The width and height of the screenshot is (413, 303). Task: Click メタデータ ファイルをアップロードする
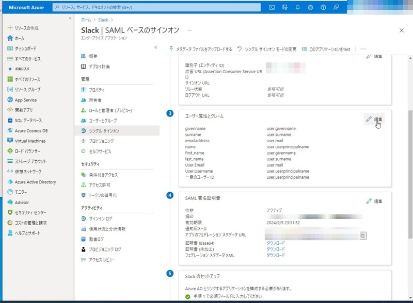click(x=202, y=47)
